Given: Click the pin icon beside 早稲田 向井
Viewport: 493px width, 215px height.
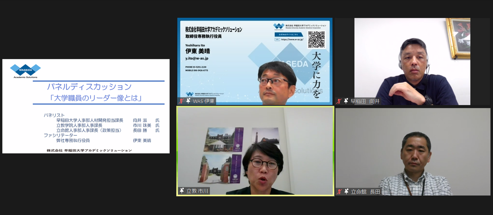Looking at the screenshot, I should pos(346,101).
